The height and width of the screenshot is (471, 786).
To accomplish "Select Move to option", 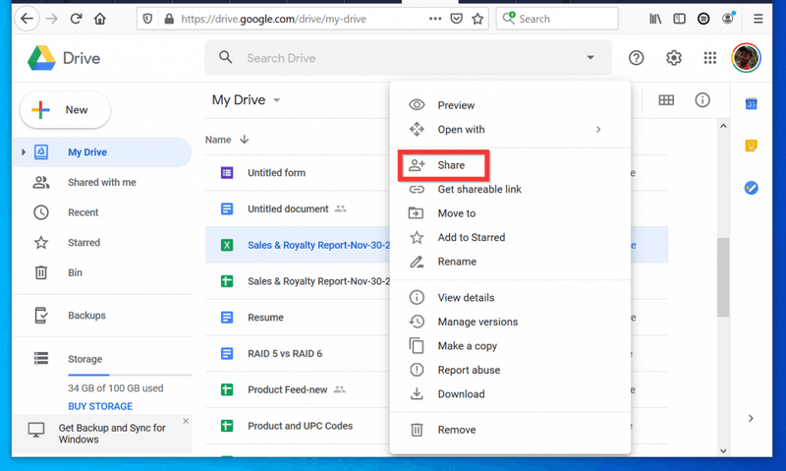I will pos(510,213).
